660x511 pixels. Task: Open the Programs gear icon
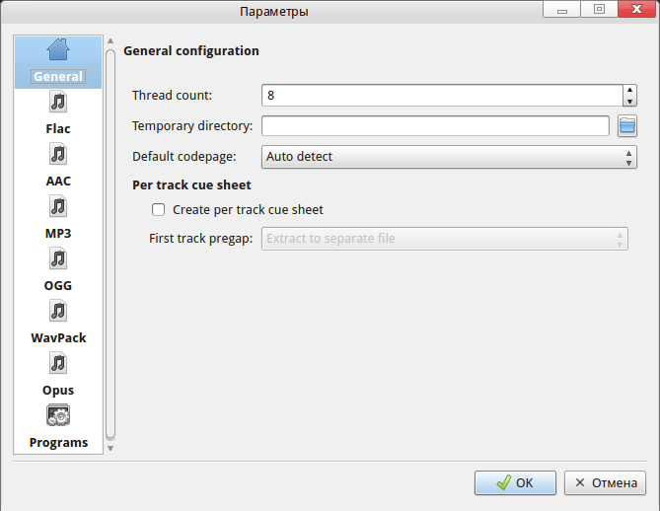[x=58, y=415]
